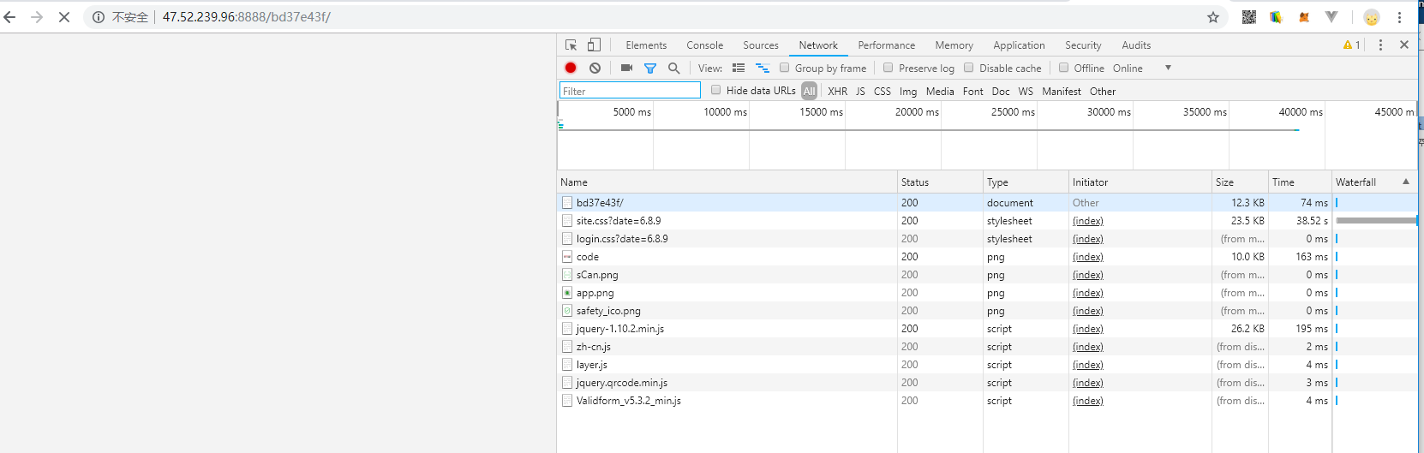Bookmark this page with the star icon

[x=1213, y=17]
